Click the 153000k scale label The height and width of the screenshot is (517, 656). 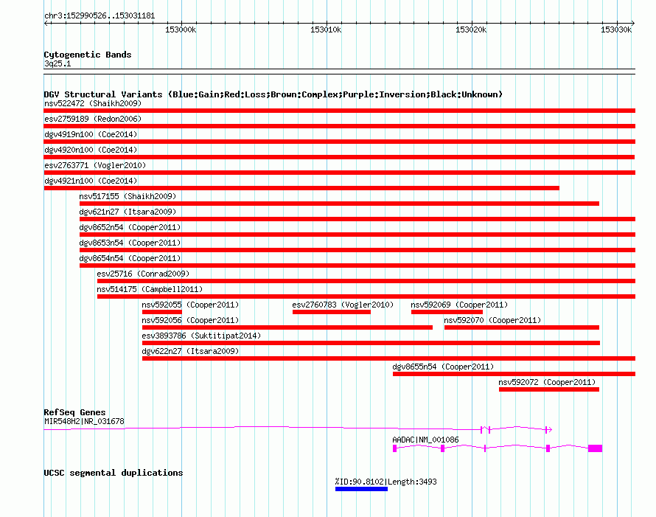point(181,30)
